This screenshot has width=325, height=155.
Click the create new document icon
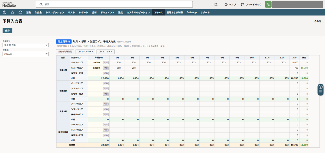(216, 5)
